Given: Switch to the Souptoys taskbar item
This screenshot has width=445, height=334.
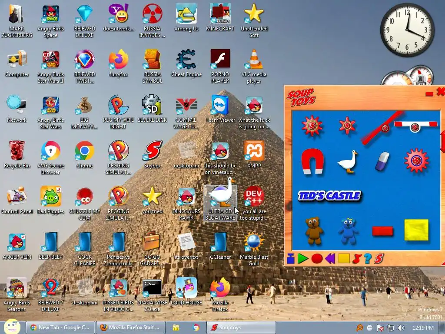Looking at the screenshot, I should point(241,327).
